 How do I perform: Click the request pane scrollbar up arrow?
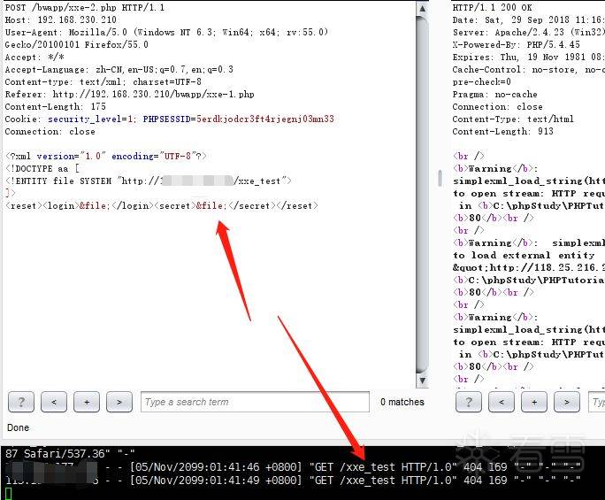coord(423,9)
